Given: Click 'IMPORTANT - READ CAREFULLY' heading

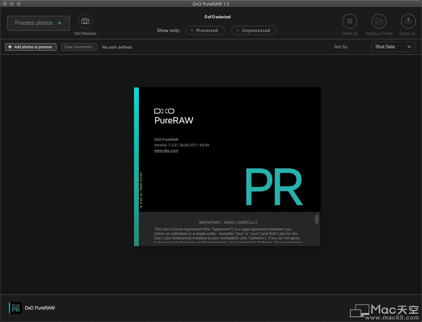Looking at the screenshot, I should coord(228,222).
